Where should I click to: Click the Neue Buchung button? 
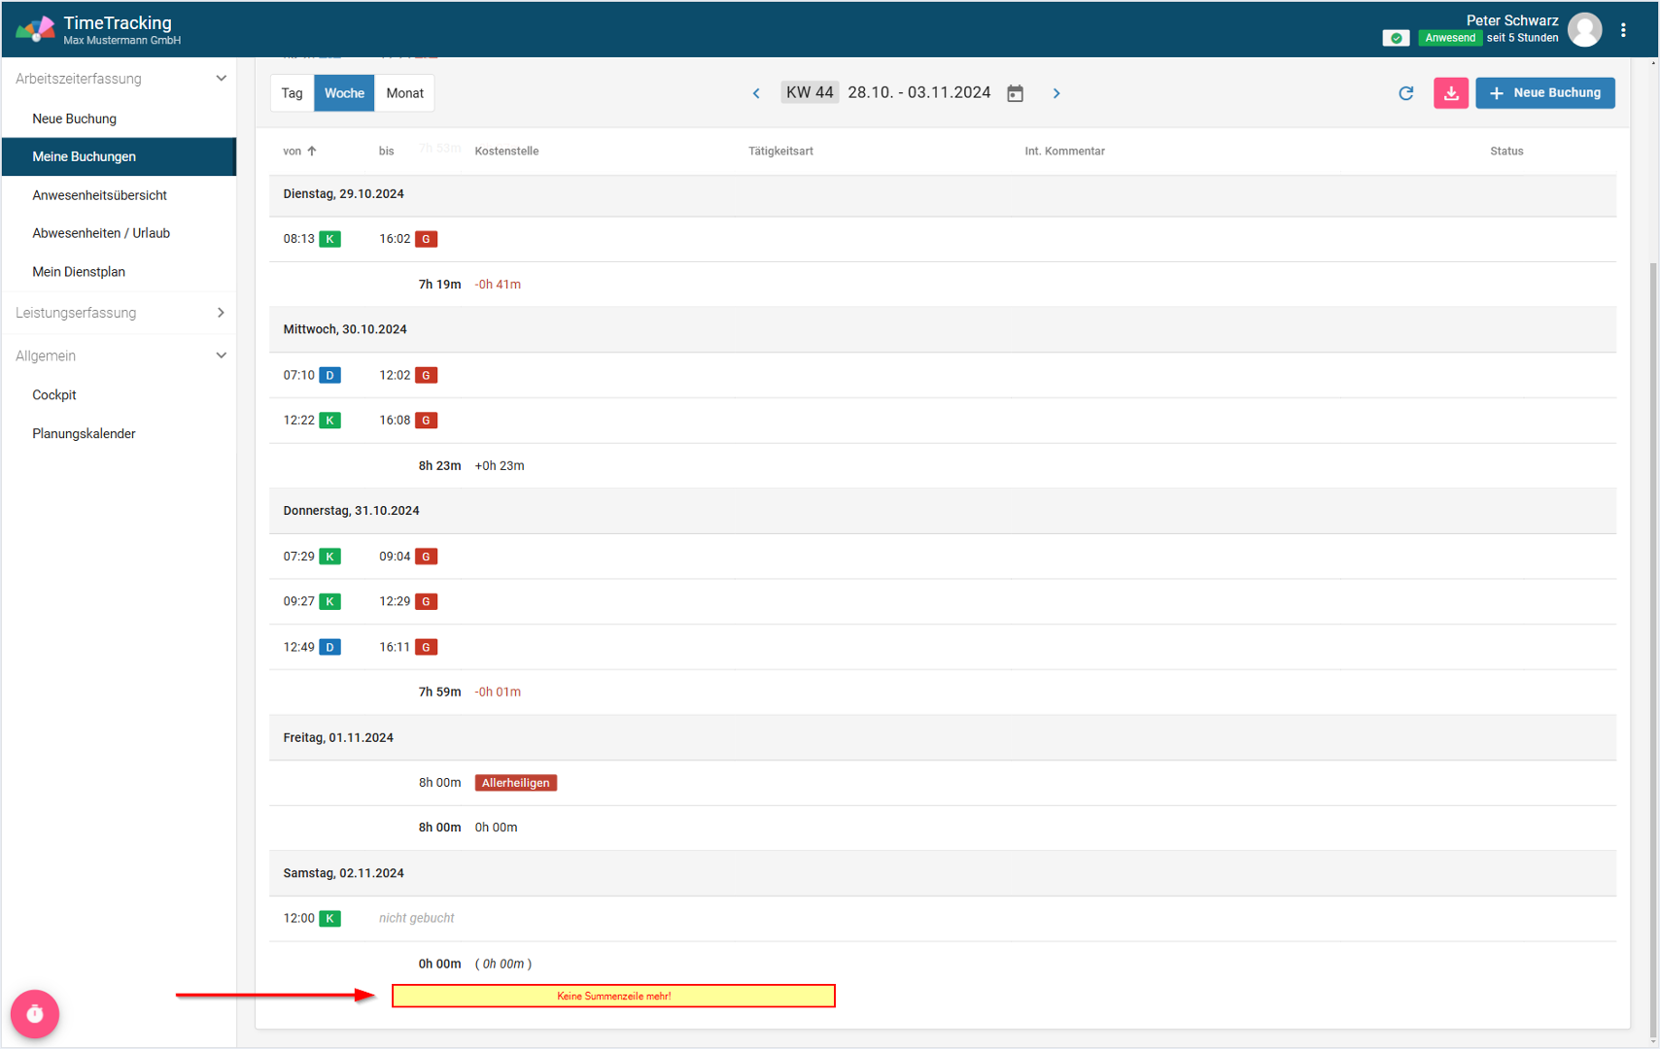(1544, 93)
